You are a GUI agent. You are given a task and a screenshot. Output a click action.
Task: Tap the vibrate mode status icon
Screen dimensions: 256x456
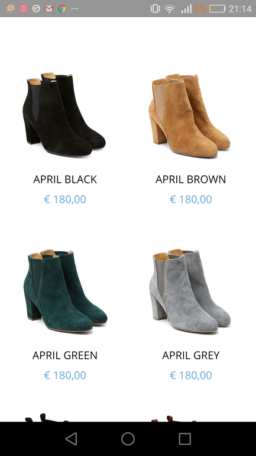pyautogui.click(x=155, y=9)
